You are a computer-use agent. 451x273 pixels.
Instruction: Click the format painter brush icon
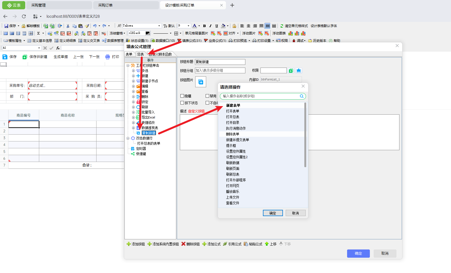point(87,26)
